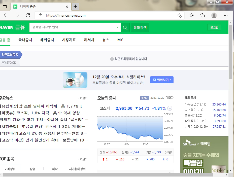
Task: Click the horizontal scrollbar thumb
Action: (108, 175)
